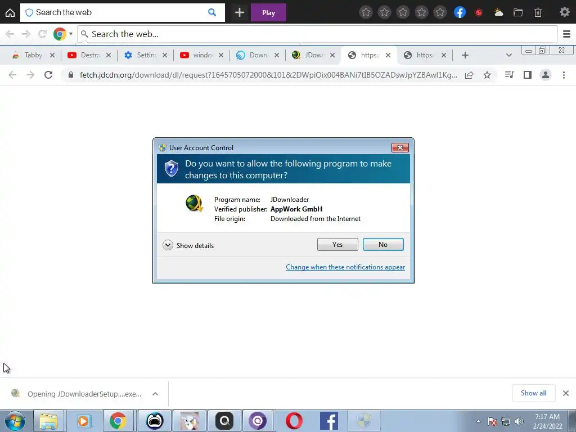The height and width of the screenshot is (432, 576).
Task: Open the Windows Start menu
Action: (15, 421)
